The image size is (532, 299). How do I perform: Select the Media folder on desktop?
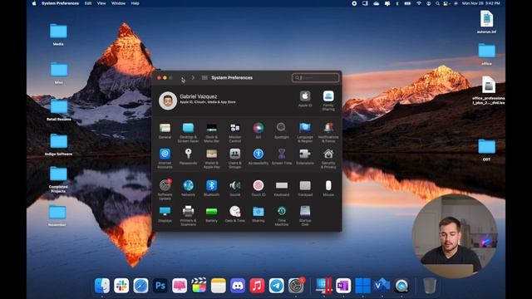58,34
